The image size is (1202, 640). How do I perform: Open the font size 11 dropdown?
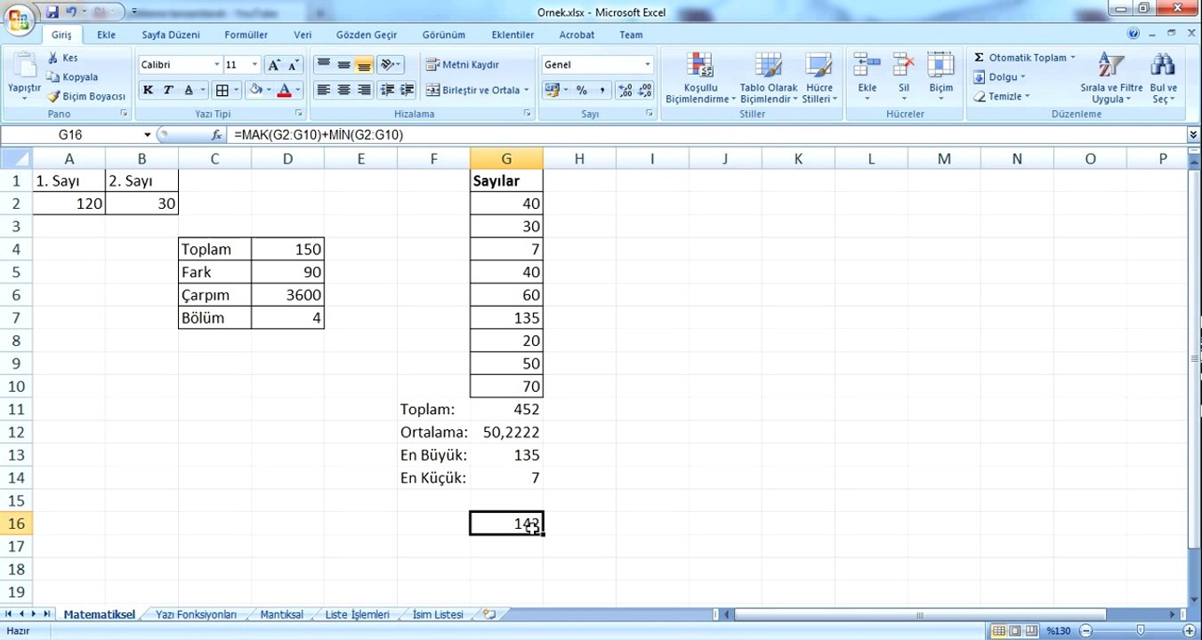[x=255, y=65]
